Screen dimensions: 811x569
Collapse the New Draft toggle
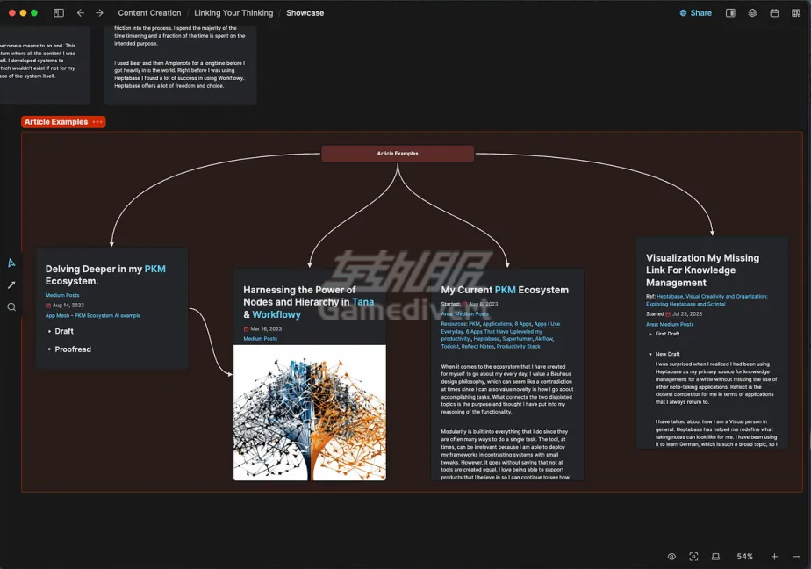650,355
